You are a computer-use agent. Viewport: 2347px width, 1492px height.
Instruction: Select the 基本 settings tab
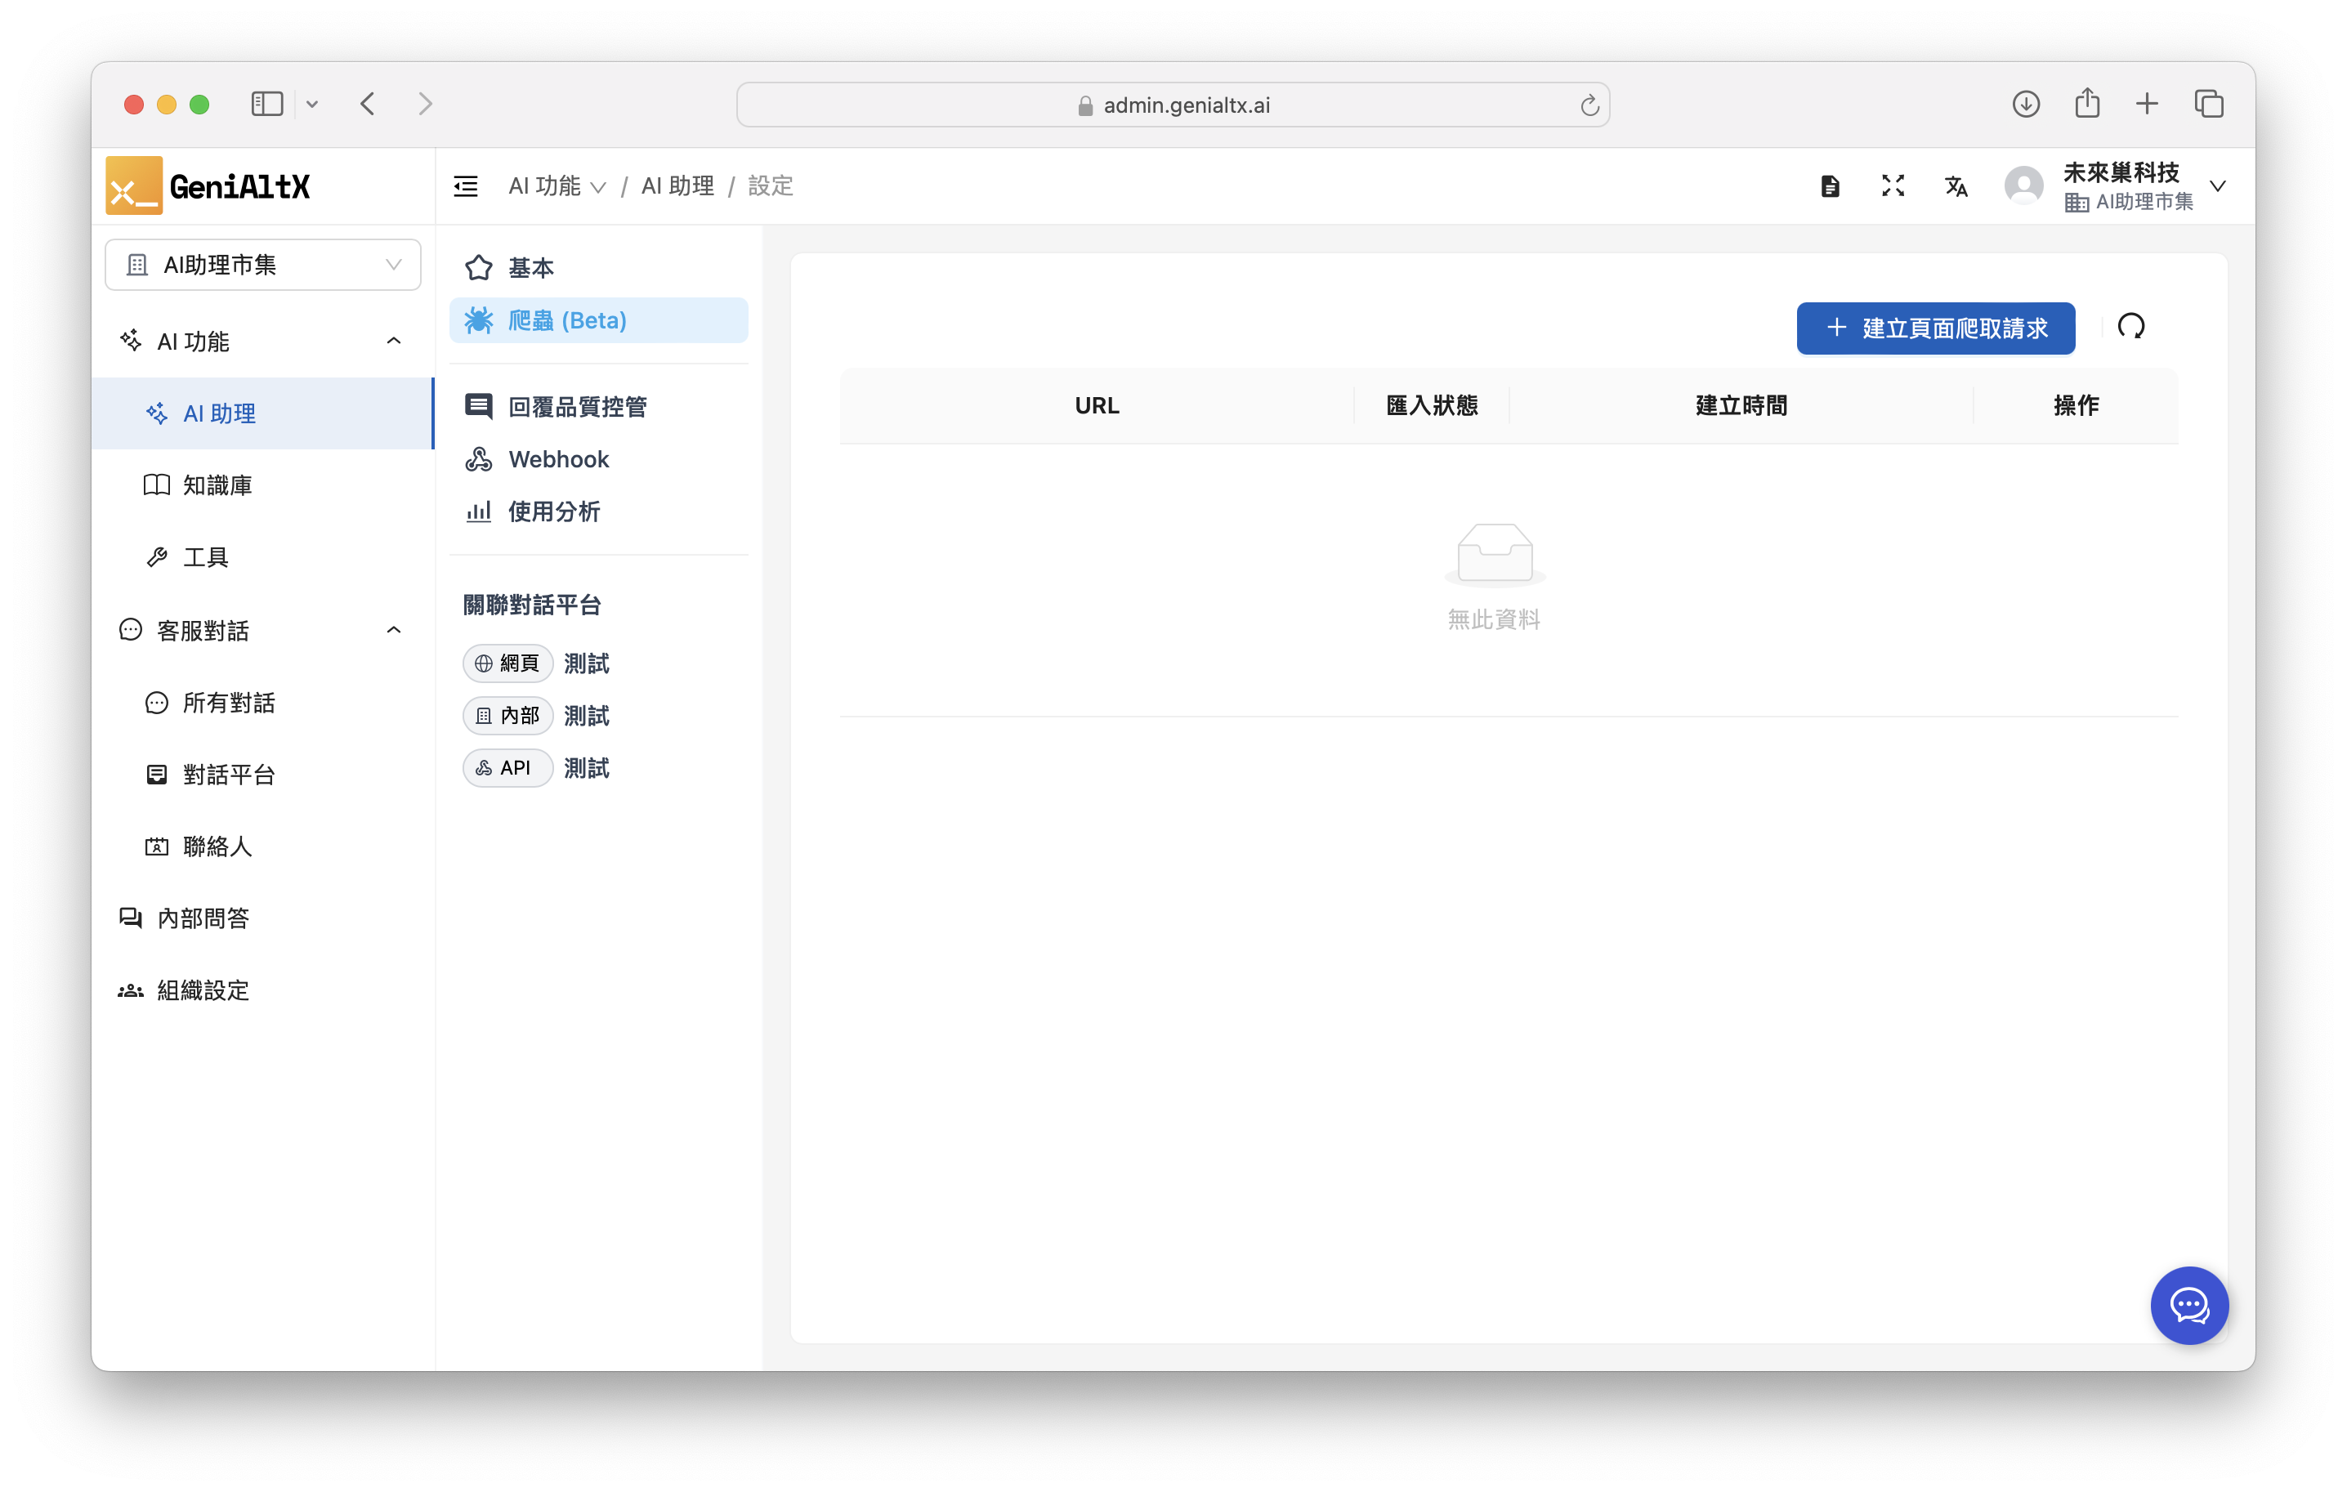tap(531, 268)
